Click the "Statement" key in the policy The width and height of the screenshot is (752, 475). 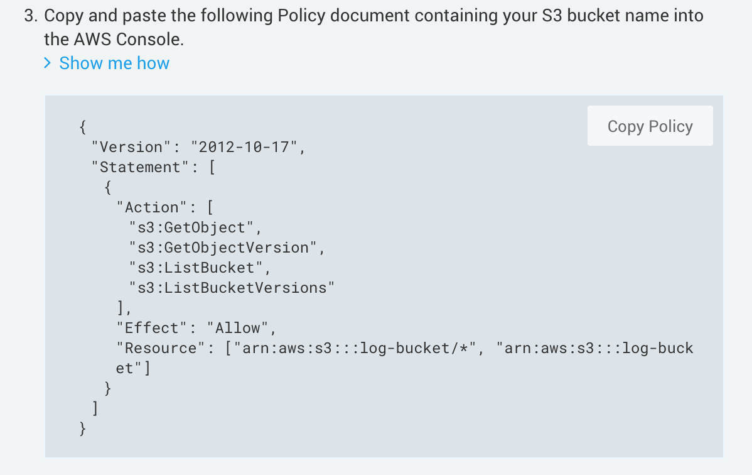tap(139, 167)
